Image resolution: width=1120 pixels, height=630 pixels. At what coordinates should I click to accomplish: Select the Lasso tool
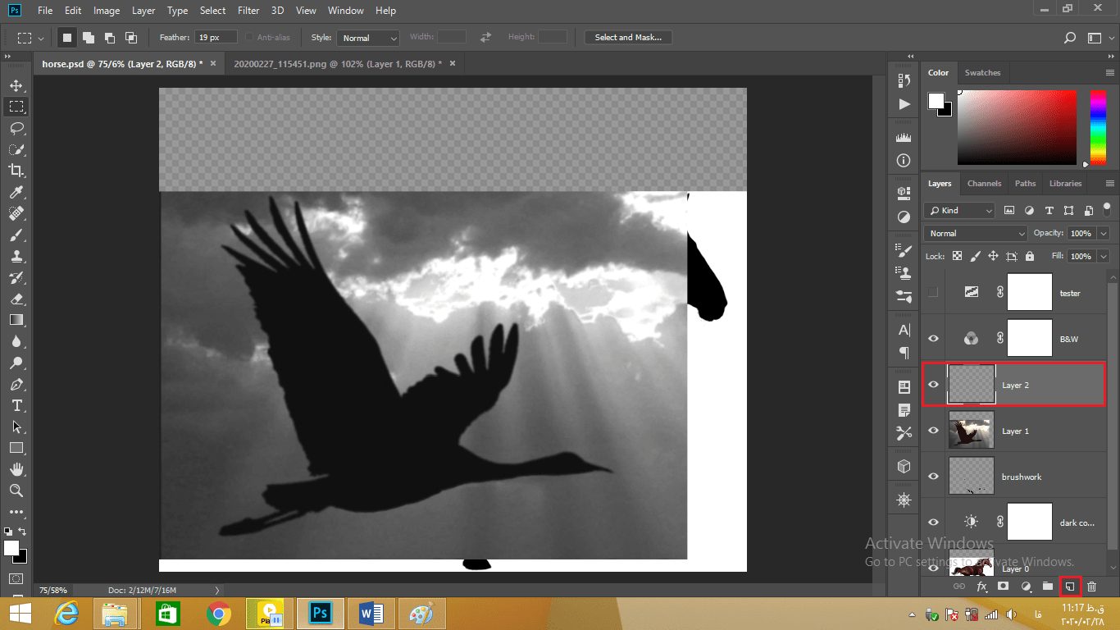click(16, 128)
